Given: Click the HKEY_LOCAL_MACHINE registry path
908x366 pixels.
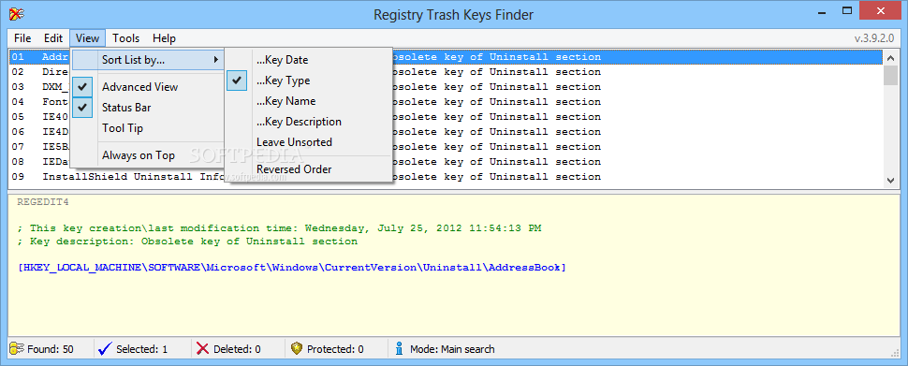Looking at the screenshot, I should coord(292,268).
